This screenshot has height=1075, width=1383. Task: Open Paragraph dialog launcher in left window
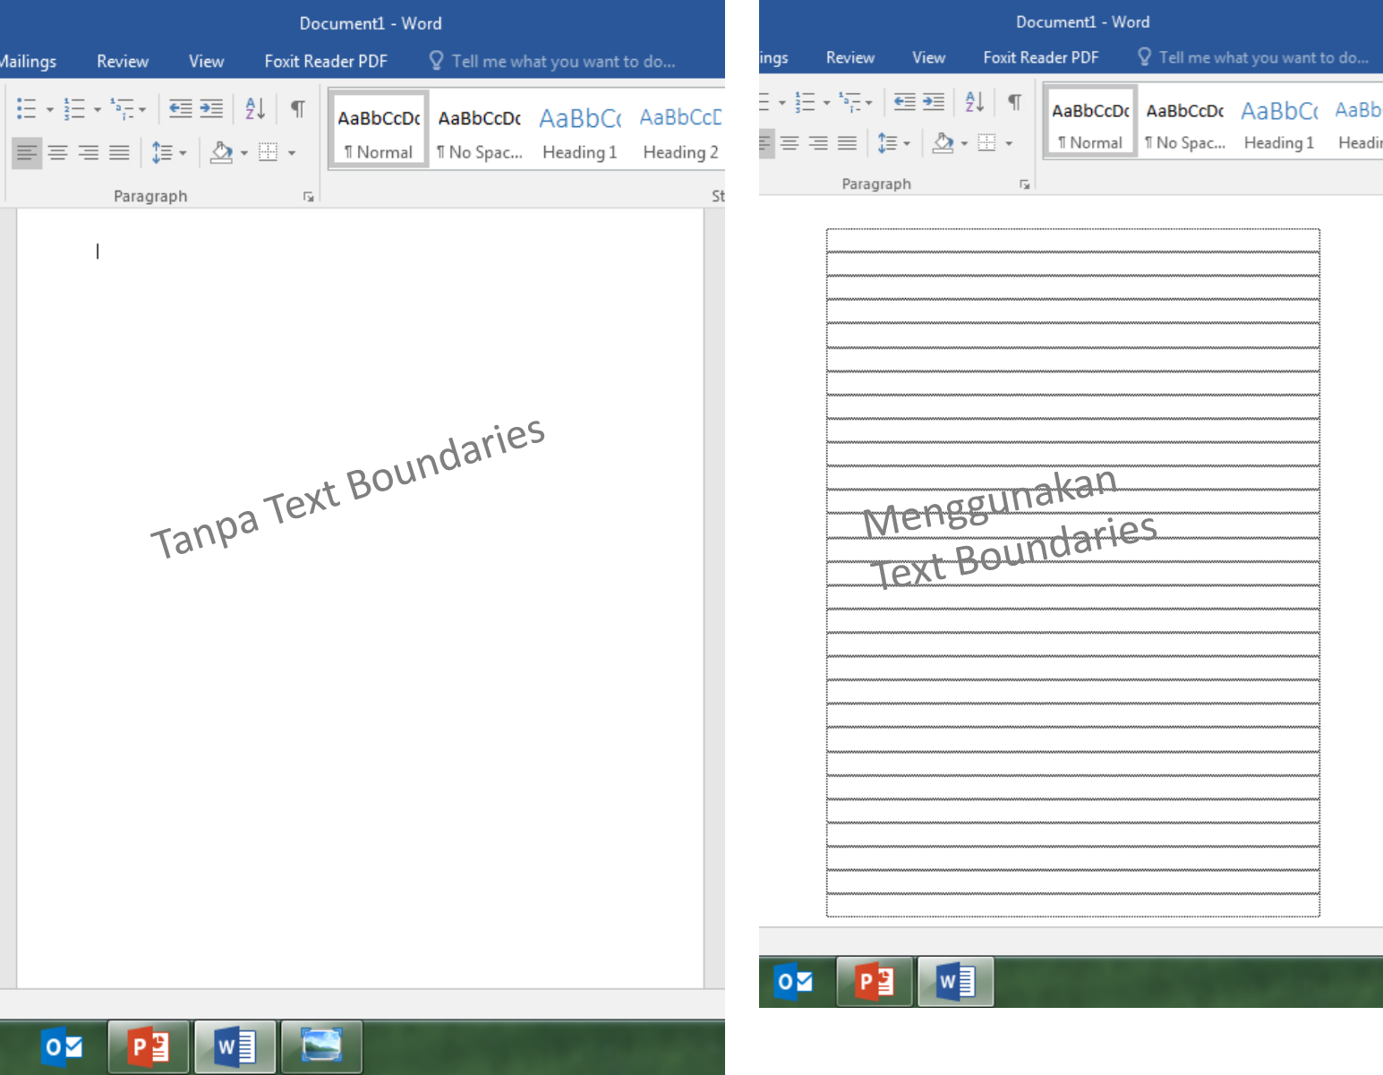tap(309, 197)
